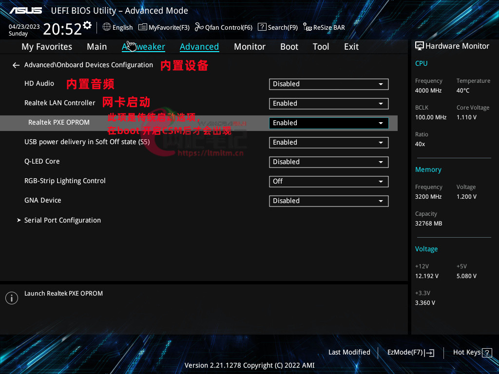Click the MyFavorite list icon
This screenshot has height=374, width=499.
point(143,27)
